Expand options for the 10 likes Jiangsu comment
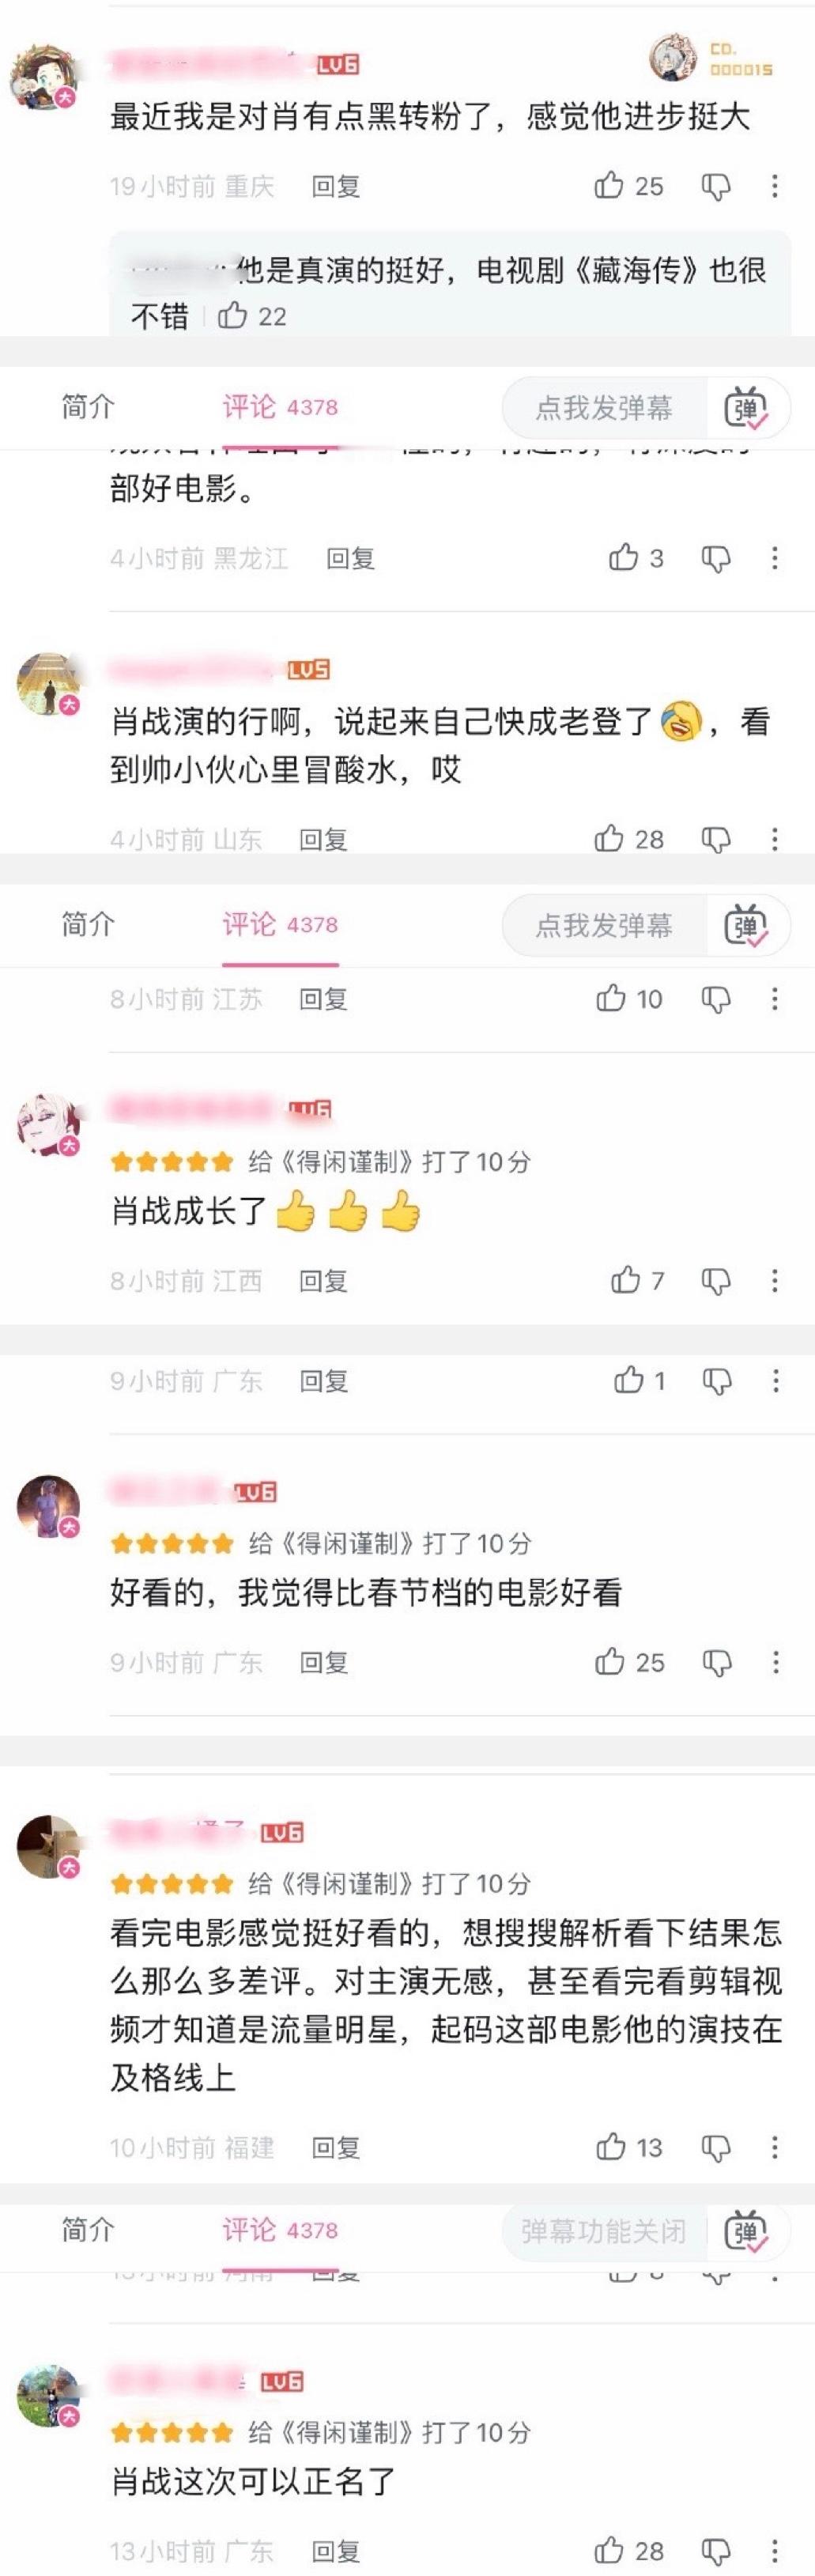Viewport: 815px width, 2576px height. (x=775, y=999)
